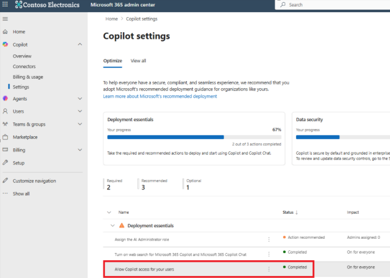
Task: Open Setup in the sidebar
Action: 18,163
